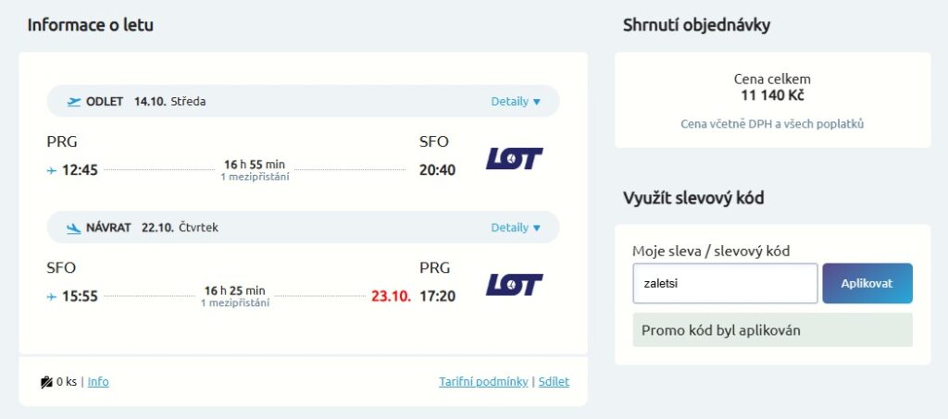Click the LOT airline logo on outbound flight

(515, 159)
